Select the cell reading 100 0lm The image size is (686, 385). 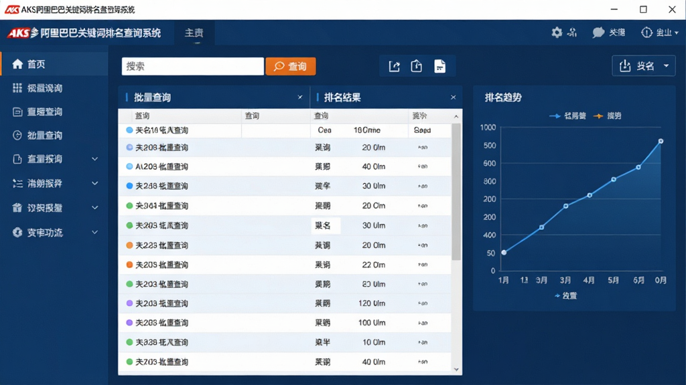click(x=372, y=323)
